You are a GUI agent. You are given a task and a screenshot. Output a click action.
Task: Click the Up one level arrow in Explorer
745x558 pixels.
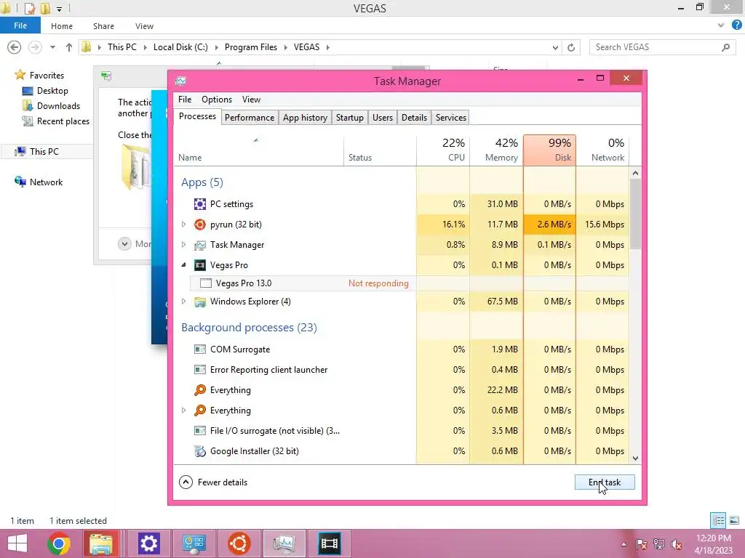coord(69,47)
